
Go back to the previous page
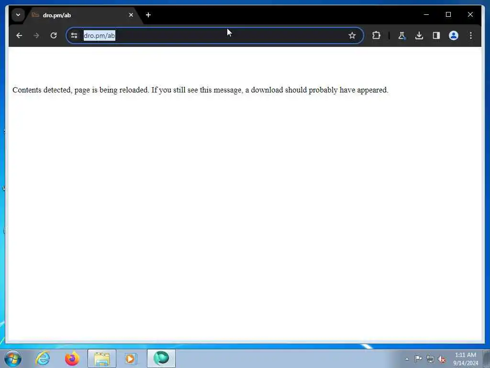pos(19,35)
